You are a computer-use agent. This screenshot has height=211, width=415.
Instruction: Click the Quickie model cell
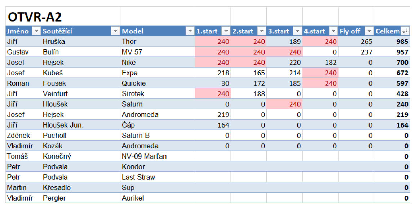tap(158, 83)
